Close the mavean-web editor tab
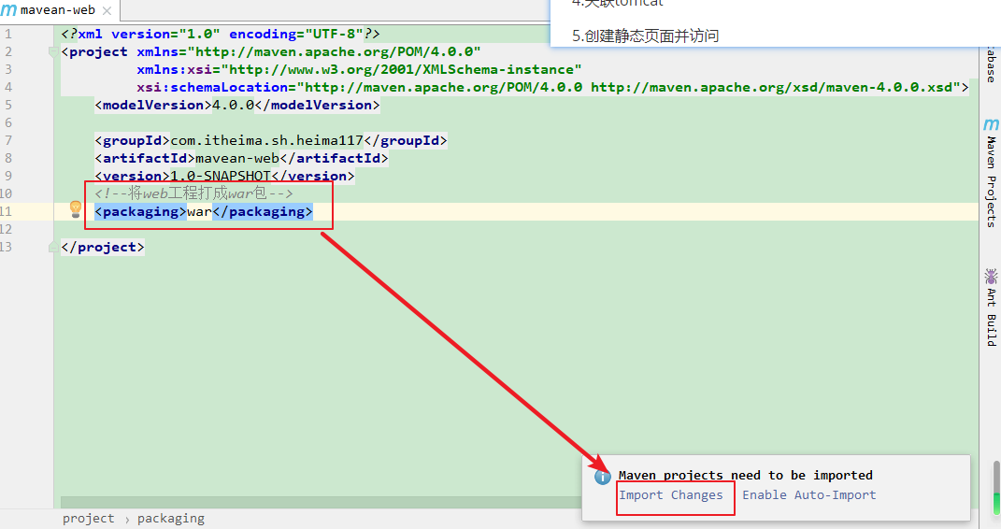 pyautogui.click(x=105, y=11)
